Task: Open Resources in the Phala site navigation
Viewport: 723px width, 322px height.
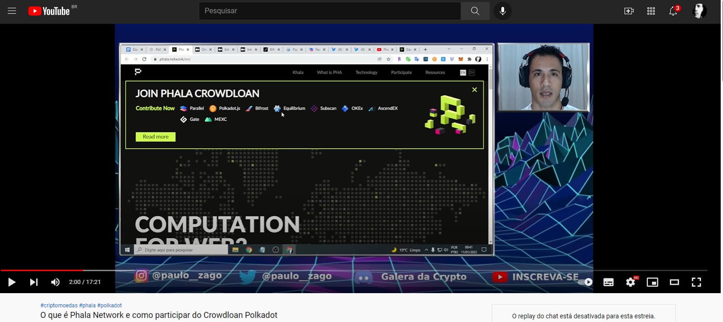Action: 435,72
